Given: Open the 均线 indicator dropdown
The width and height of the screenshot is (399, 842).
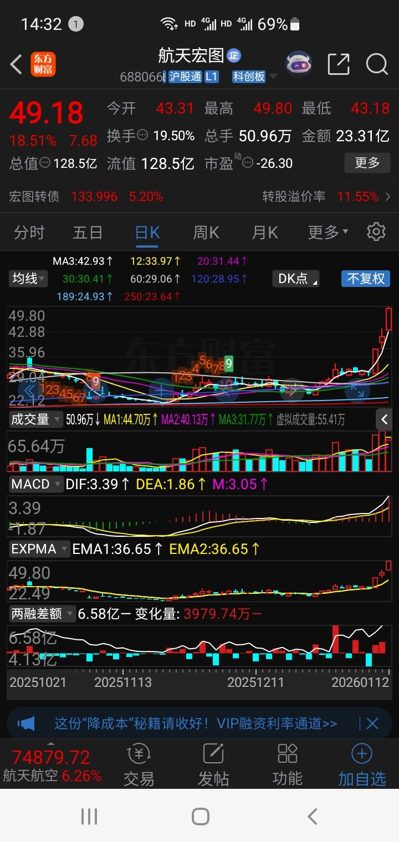Looking at the screenshot, I should point(28,278).
